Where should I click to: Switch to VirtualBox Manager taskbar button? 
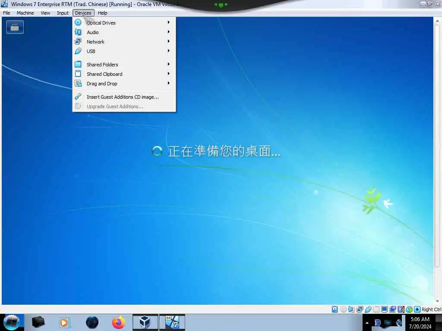point(145,322)
